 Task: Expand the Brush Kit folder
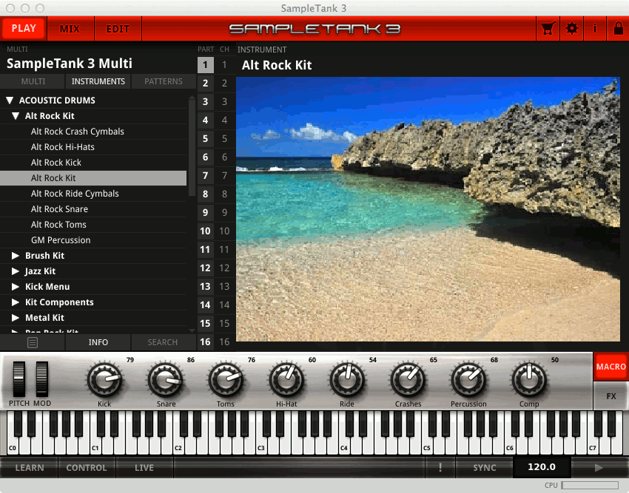pos(16,255)
